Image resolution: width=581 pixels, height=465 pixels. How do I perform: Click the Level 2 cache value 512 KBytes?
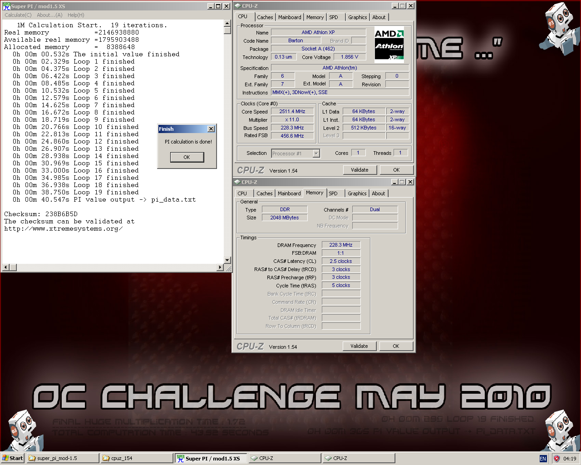[x=364, y=128]
